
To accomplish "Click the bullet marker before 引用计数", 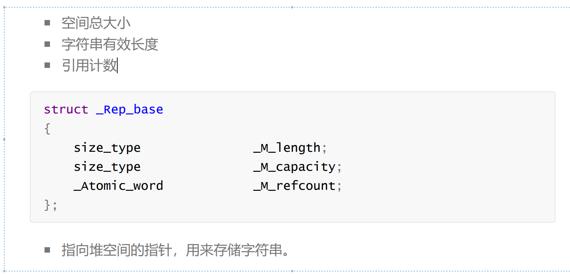I will point(47,65).
